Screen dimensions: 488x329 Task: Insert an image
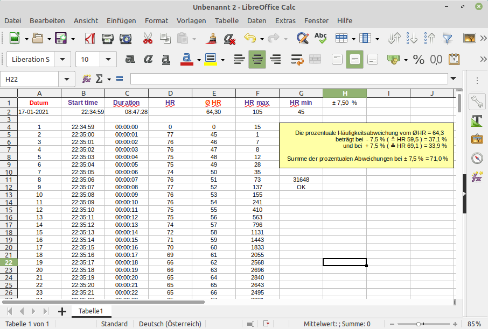(x=470, y=39)
